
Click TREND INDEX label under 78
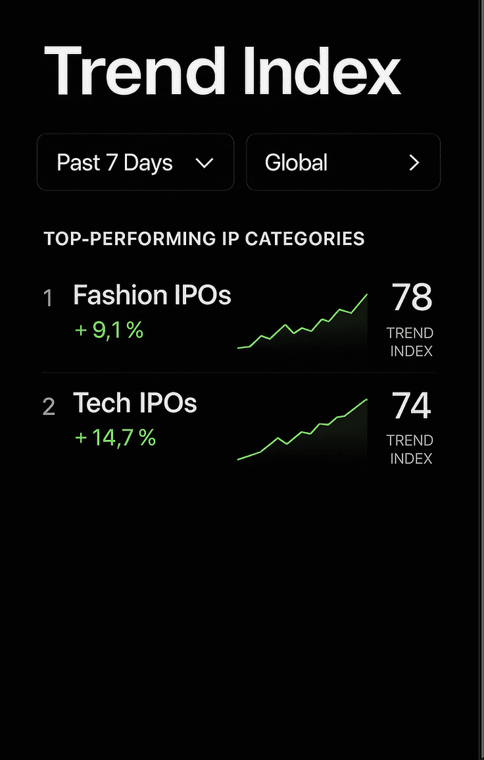pyautogui.click(x=410, y=342)
